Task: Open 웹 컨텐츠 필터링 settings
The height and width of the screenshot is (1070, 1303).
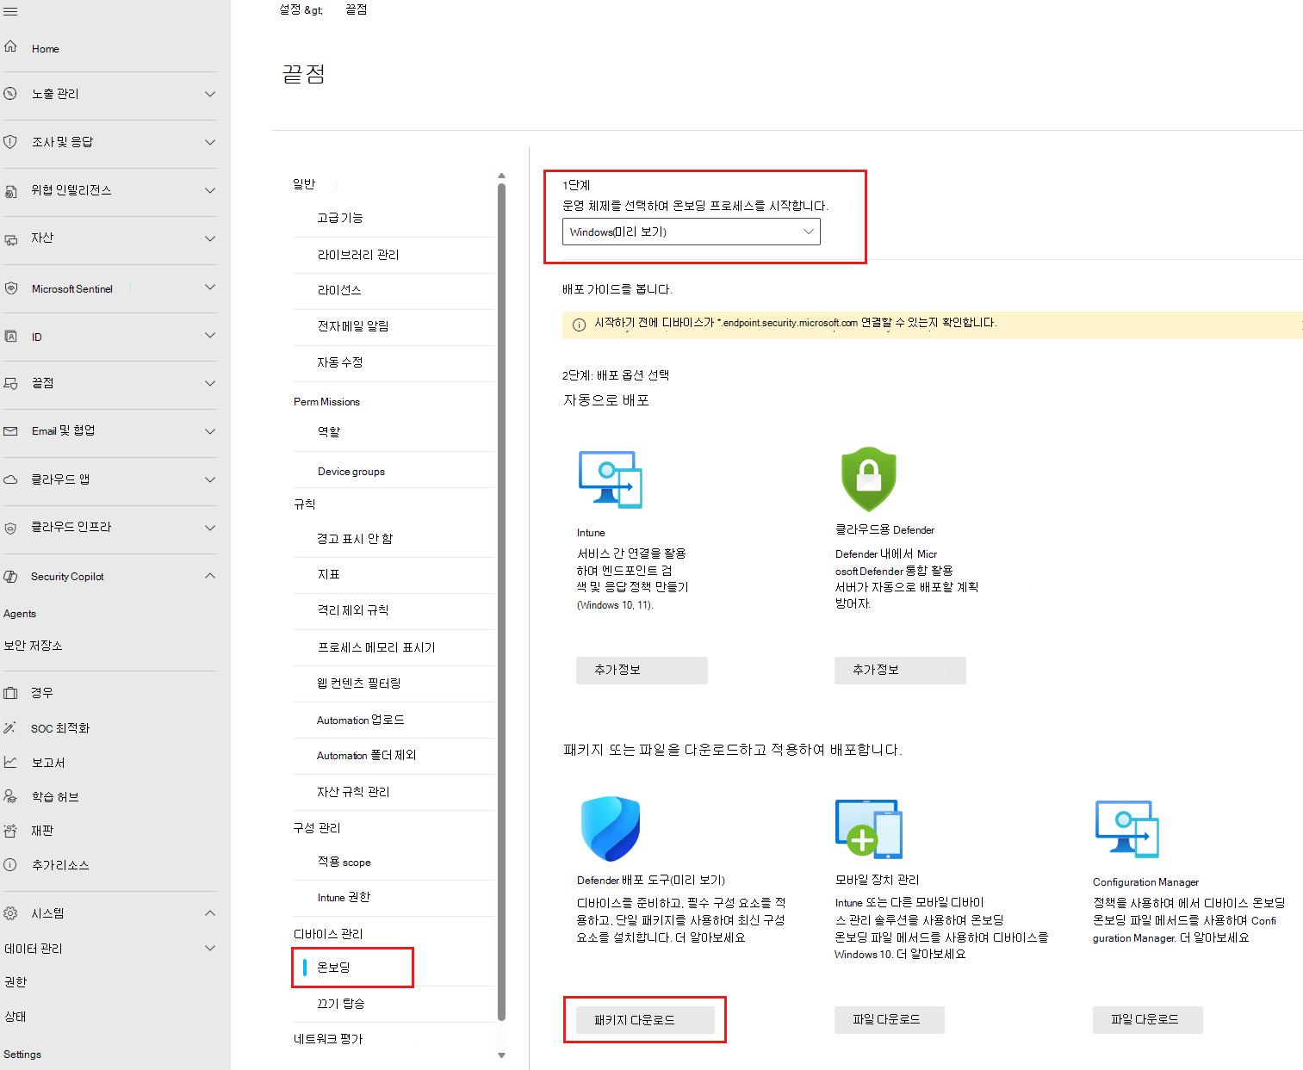Action: (359, 683)
